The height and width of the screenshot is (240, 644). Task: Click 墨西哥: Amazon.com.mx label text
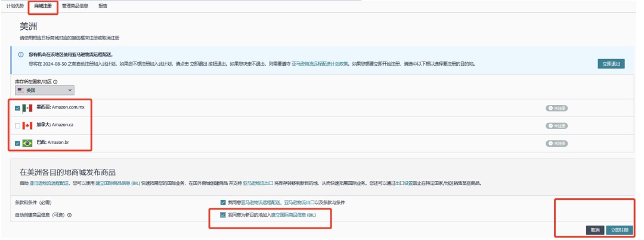[x=60, y=107]
